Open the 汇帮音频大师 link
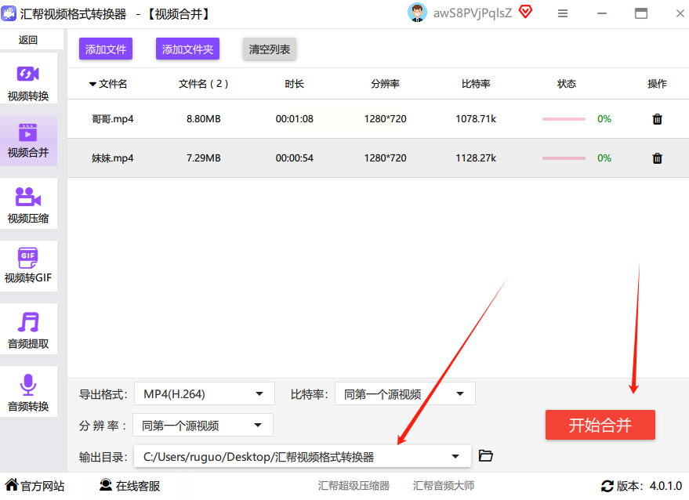Screen dimensions: 689x500 [444, 485]
